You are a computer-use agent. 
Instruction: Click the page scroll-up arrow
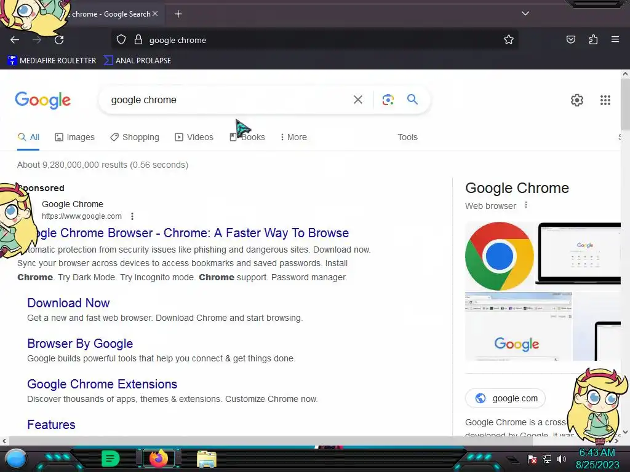point(625,74)
